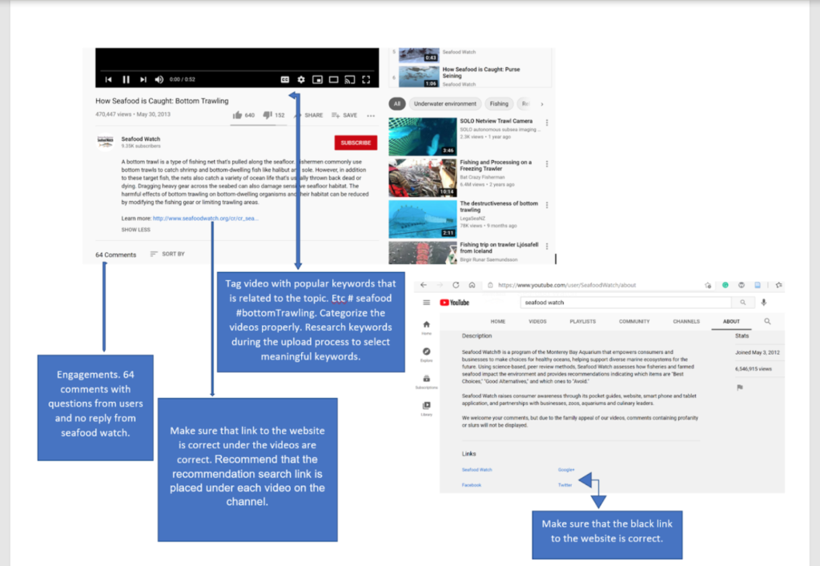Switch to the COMMUNITY tab
820x566 pixels.
(x=634, y=321)
